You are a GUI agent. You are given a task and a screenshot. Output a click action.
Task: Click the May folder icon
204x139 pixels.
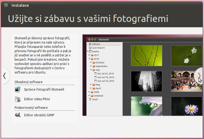94,85
